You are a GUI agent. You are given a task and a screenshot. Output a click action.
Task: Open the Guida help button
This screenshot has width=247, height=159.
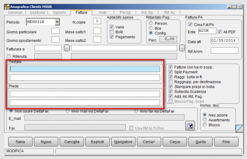click(x=200, y=142)
